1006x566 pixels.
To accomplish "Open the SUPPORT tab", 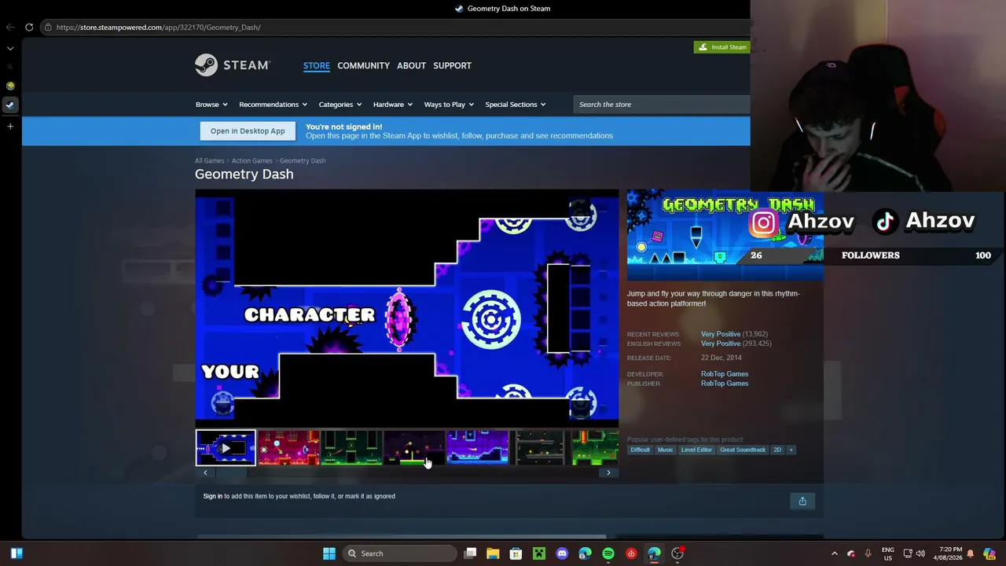I will [452, 65].
